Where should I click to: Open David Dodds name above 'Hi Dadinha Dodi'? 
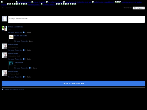pos(13,54)
